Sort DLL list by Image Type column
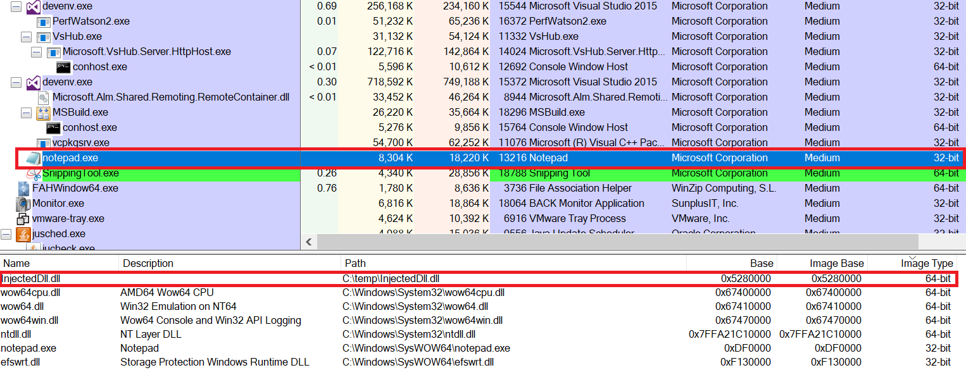The height and width of the screenshot is (370, 966). [x=927, y=263]
